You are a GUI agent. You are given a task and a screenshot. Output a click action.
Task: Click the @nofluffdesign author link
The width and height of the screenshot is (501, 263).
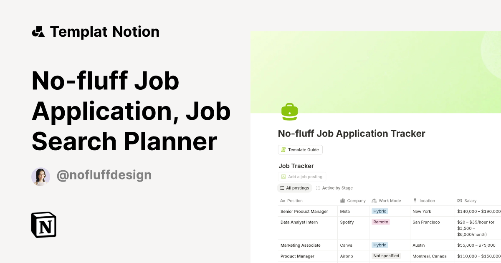pos(103,175)
